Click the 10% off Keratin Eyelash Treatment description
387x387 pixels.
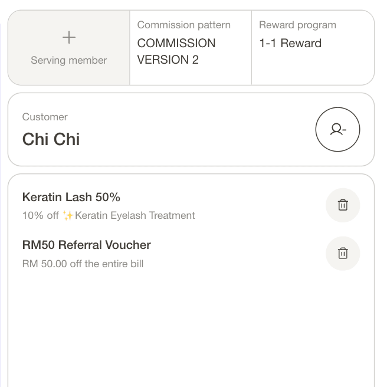pyautogui.click(x=109, y=215)
